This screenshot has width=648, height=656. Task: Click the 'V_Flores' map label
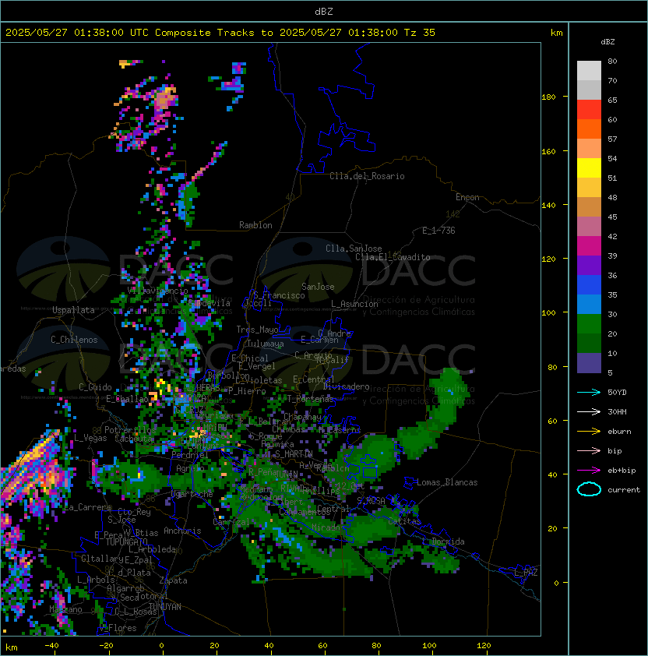[118, 629]
